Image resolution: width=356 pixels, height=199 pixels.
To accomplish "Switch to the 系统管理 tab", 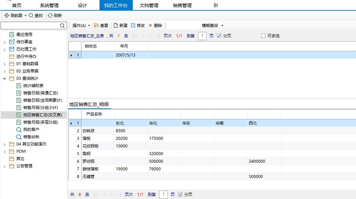I will click(49, 5).
